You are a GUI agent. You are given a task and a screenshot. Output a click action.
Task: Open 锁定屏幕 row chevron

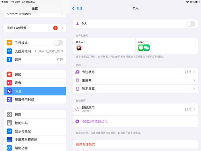pyautogui.click(x=194, y=89)
